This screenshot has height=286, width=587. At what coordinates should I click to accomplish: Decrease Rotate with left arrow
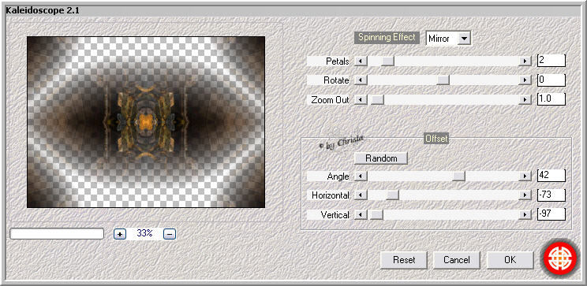(x=361, y=80)
